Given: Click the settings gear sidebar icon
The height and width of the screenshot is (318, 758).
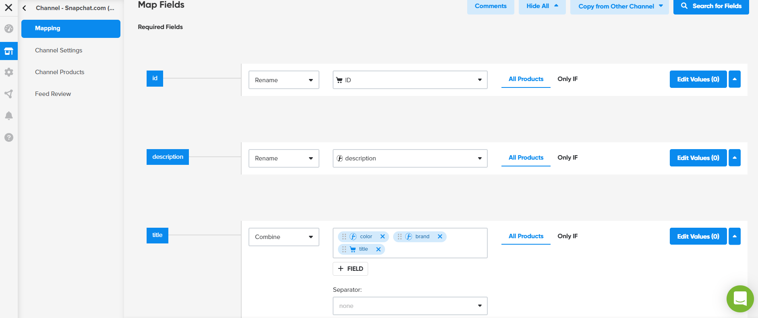Looking at the screenshot, I should (x=9, y=72).
